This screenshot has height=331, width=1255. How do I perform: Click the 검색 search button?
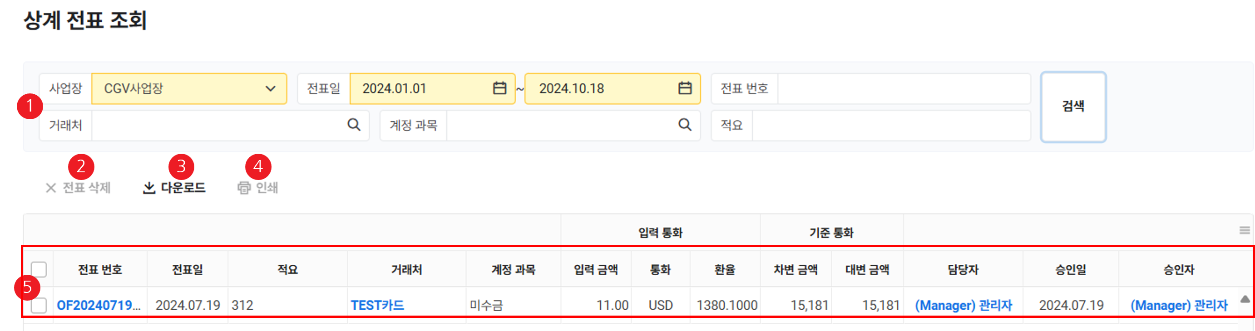pyautogui.click(x=1073, y=107)
